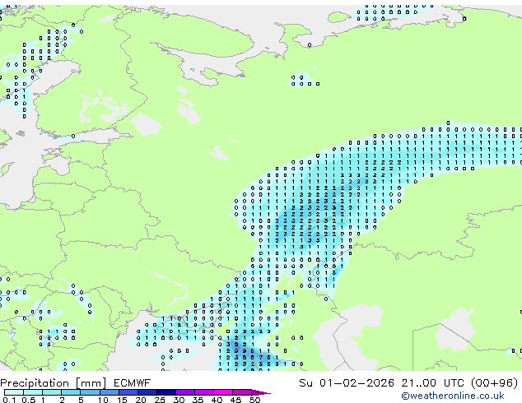Click the legend swatch between 40 and 45
The width and height of the screenshot is (522, 403).
tap(223, 392)
